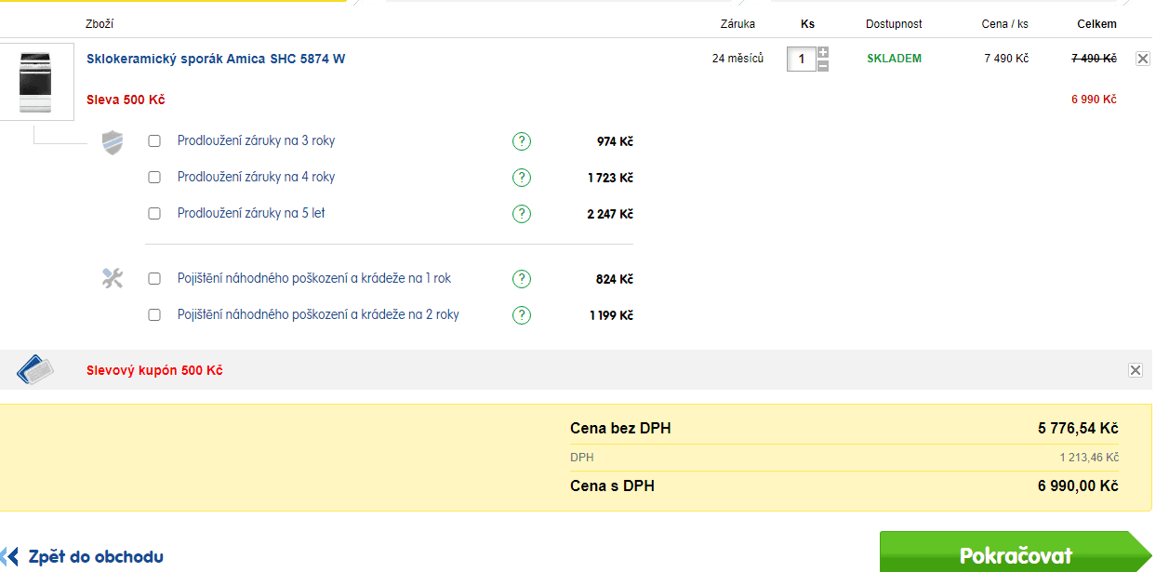The width and height of the screenshot is (1156, 572).
Task: Check 1-year accidental damage insurance
Action: (x=154, y=279)
